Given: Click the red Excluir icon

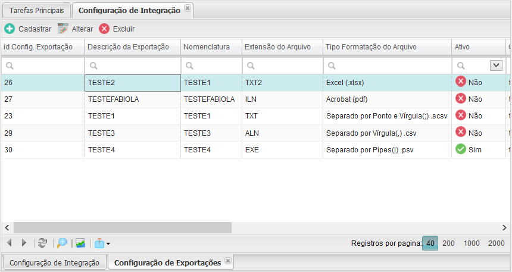Looking at the screenshot, I should coord(104,29).
